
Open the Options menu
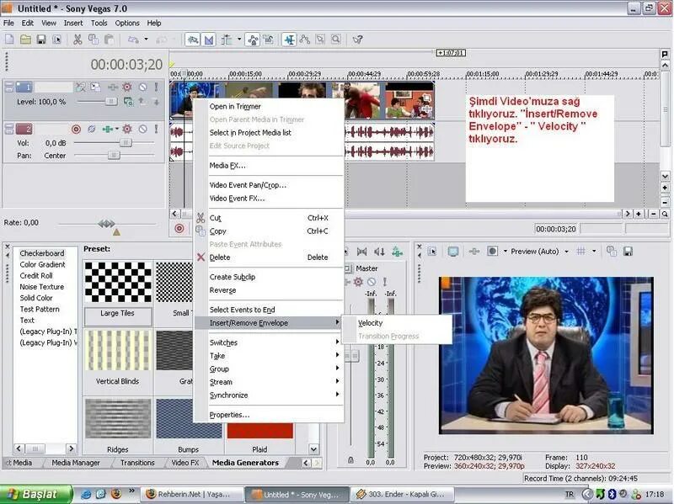pos(127,24)
